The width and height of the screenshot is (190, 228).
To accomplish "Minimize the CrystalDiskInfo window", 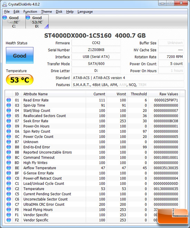I will pos(162,3).
